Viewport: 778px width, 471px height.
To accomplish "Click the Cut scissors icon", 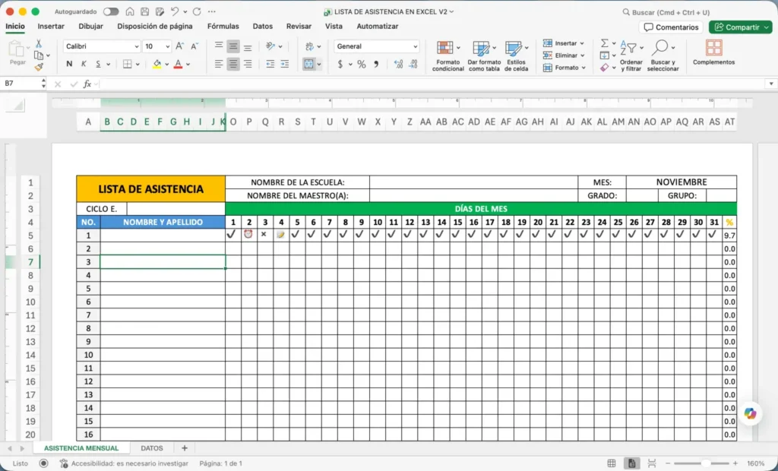I will (39, 43).
